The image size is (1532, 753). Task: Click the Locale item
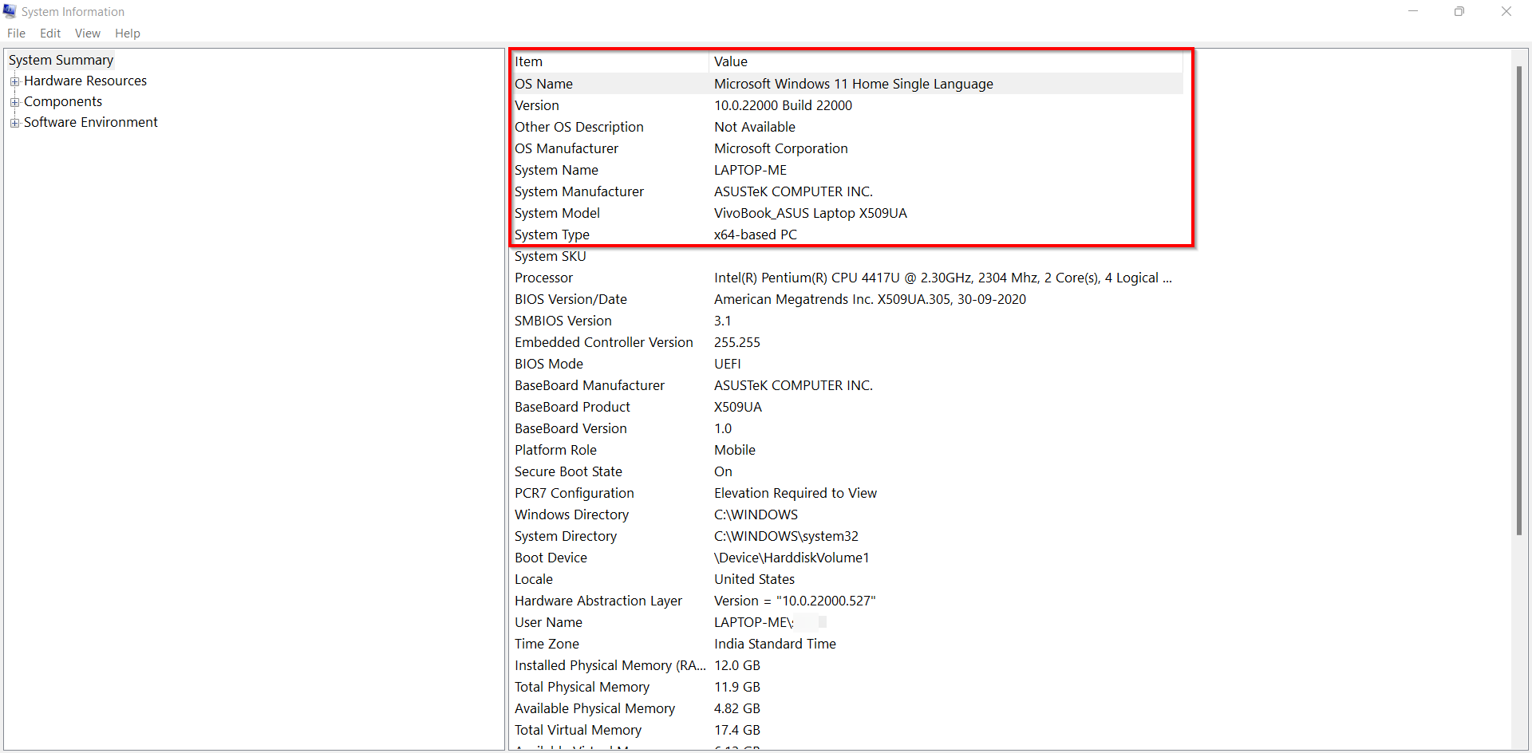[534, 579]
